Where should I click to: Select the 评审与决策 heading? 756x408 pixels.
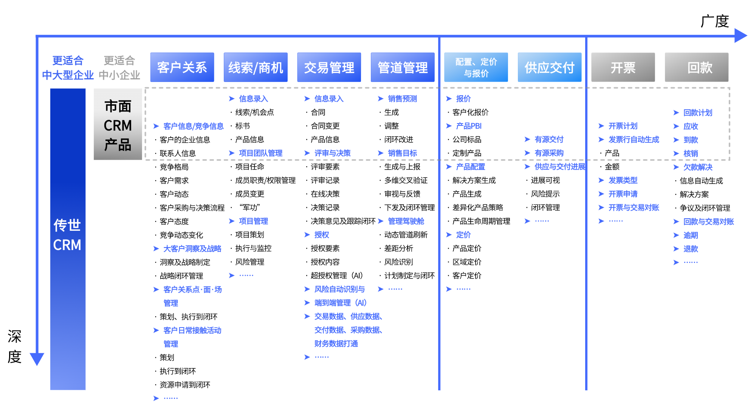[x=332, y=153]
